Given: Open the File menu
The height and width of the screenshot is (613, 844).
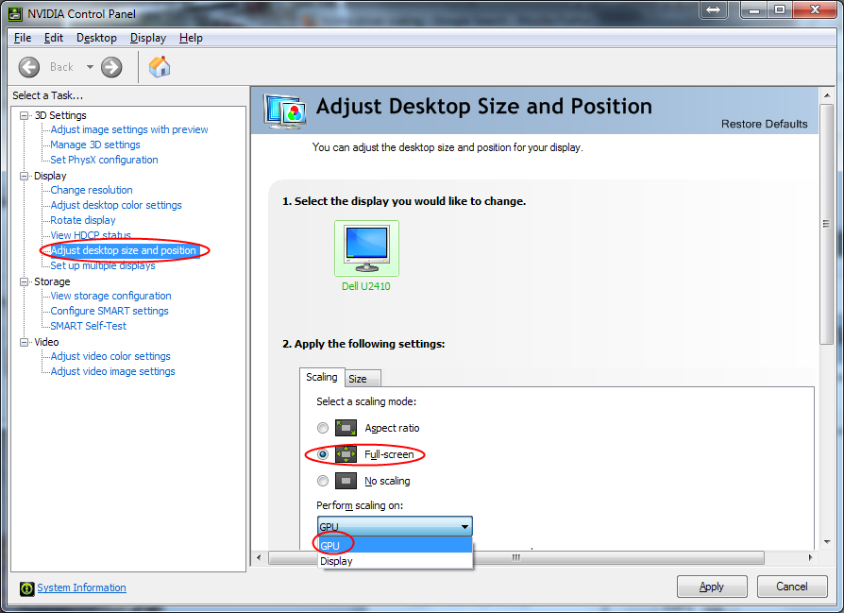Looking at the screenshot, I should pyautogui.click(x=22, y=38).
